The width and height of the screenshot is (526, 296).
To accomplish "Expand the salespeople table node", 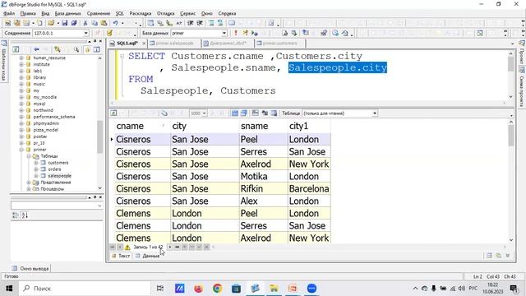I will click(x=36, y=176).
